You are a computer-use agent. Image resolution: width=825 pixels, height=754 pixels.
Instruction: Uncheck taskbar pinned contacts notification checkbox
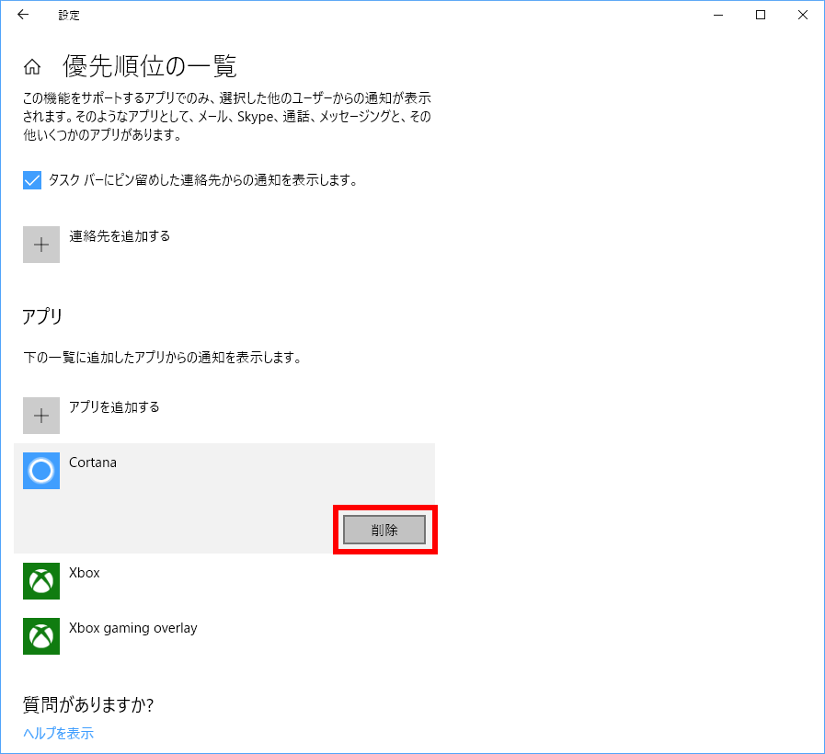coord(32,180)
